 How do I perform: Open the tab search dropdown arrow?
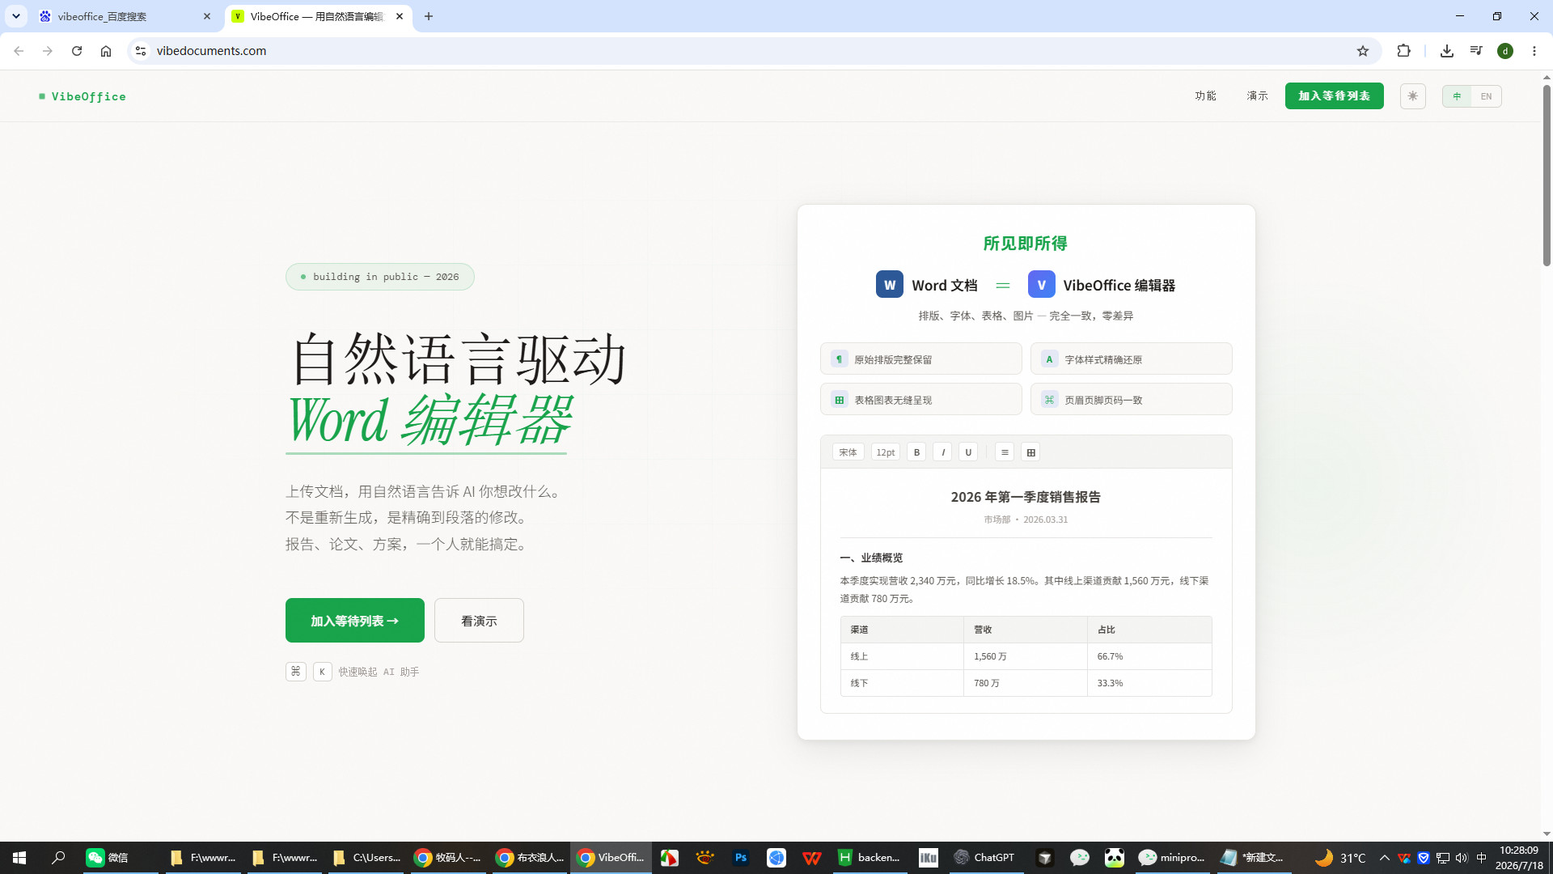pyautogui.click(x=16, y=16)
